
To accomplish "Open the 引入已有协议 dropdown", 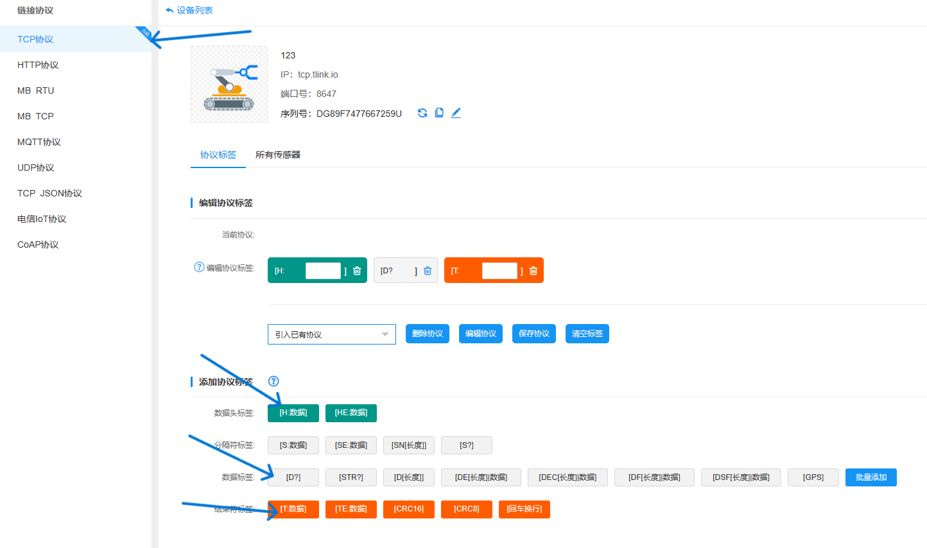I will [x=331, y=334].
